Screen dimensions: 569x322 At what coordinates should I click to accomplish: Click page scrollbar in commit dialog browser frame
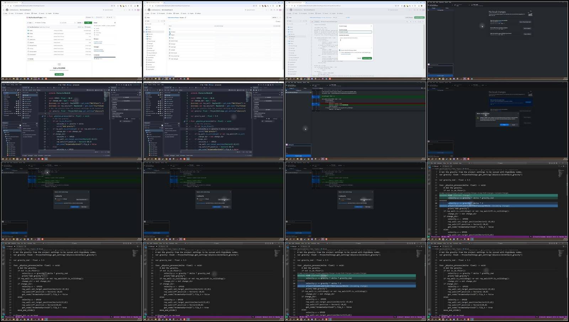424,46
